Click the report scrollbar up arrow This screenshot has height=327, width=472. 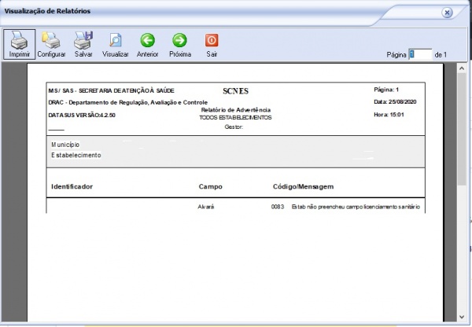[463, 68]
